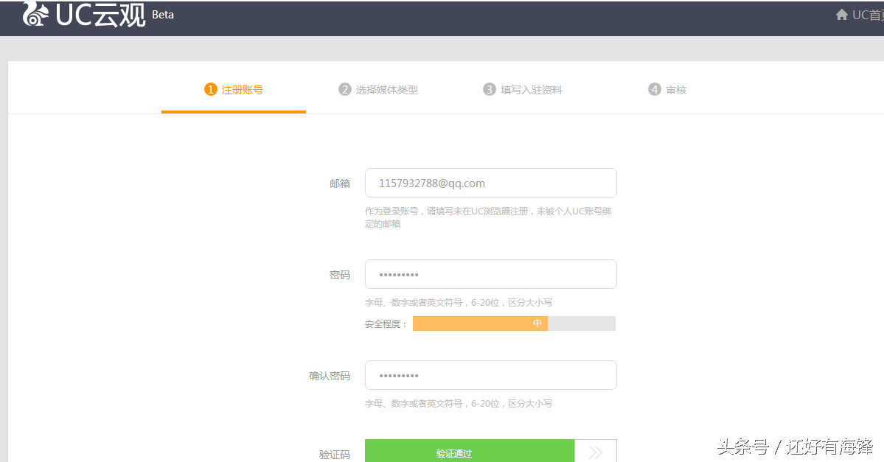The height and width of the screenshot is (462, 884).
Task: Click the orange underline beneath 注册账号
Action: (x=233, y=111)
